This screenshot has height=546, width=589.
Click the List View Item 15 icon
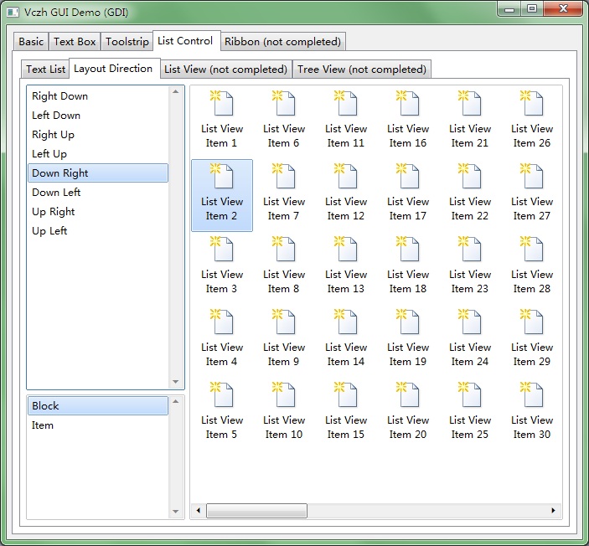click(x=345, y=394)
